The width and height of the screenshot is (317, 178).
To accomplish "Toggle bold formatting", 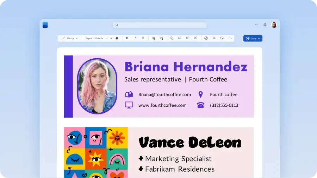I will pyautogui.click(x=127, y=38).
